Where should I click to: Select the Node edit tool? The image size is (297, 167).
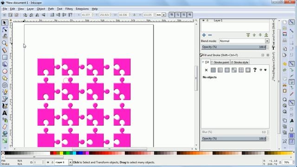point(5,29)
